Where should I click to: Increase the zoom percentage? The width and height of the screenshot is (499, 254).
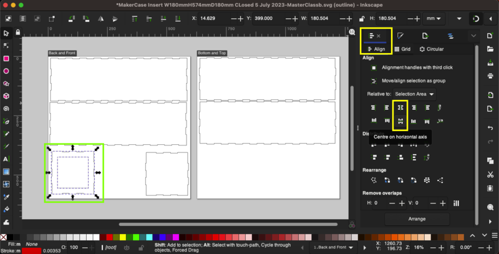point(441,248)
